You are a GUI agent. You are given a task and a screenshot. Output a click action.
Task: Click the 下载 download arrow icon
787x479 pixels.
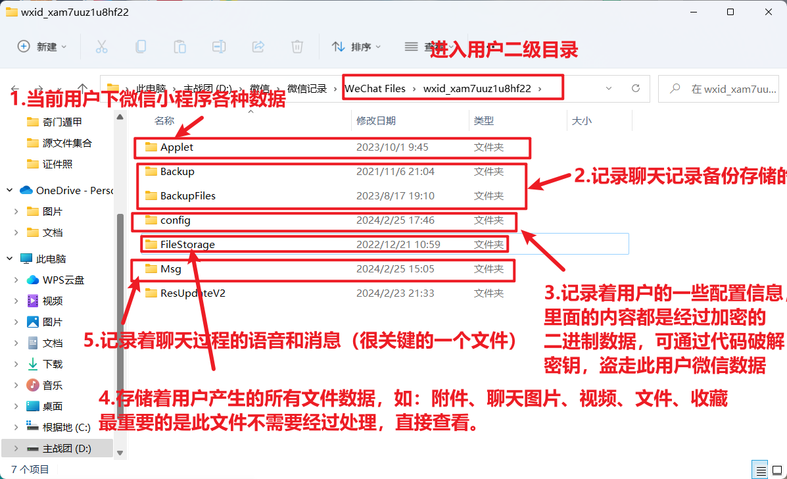tap(33, 364)
